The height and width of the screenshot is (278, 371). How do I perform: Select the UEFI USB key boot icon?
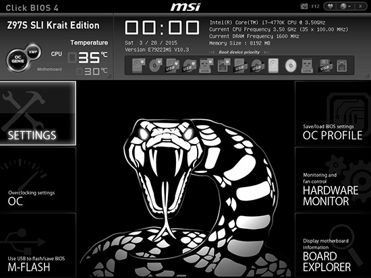coord(206,65)
